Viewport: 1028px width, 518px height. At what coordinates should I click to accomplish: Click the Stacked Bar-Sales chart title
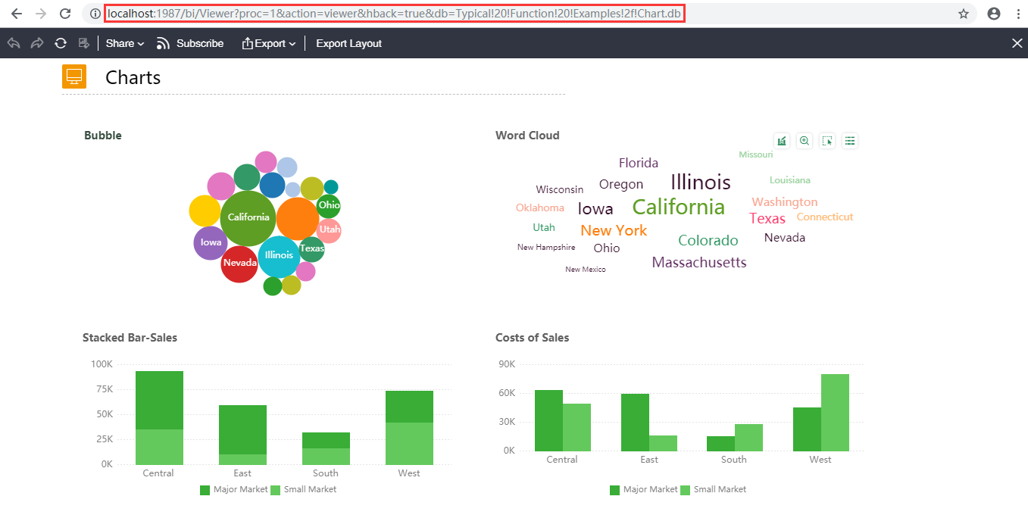click(x=130, y=338)
